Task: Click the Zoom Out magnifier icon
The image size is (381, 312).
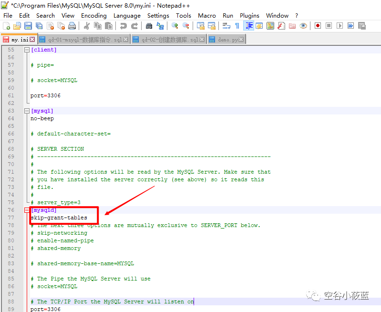Action: 186,26
